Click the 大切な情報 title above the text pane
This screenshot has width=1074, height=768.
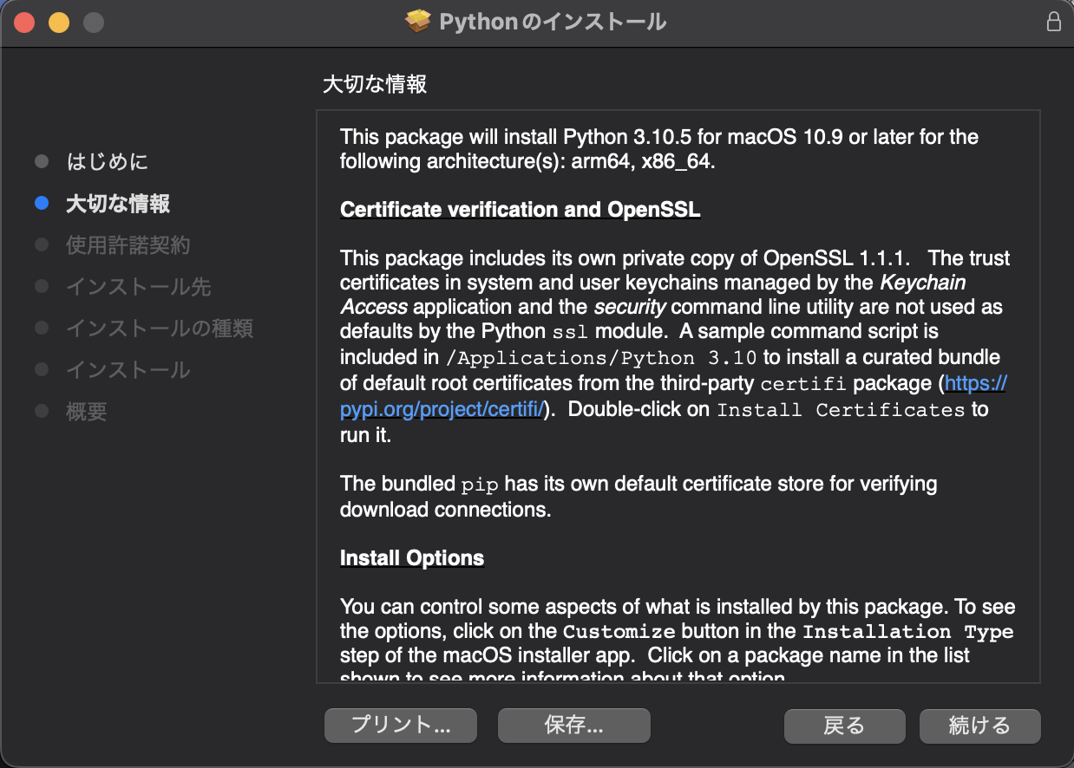[x=375, y=84]
